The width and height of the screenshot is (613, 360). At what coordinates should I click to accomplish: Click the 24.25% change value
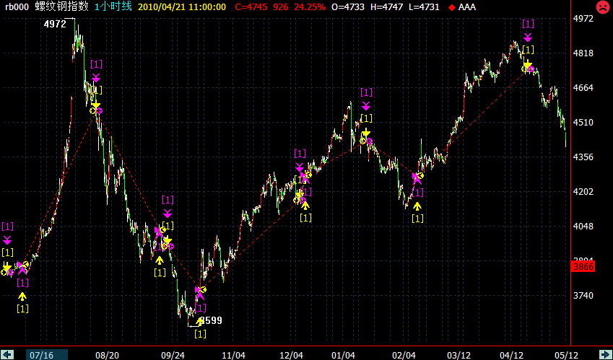click(310, 7)
